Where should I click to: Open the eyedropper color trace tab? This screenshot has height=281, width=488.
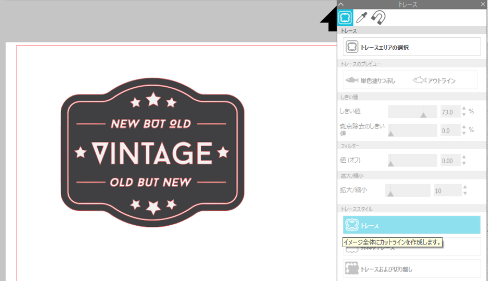click(x=362, y=17)
